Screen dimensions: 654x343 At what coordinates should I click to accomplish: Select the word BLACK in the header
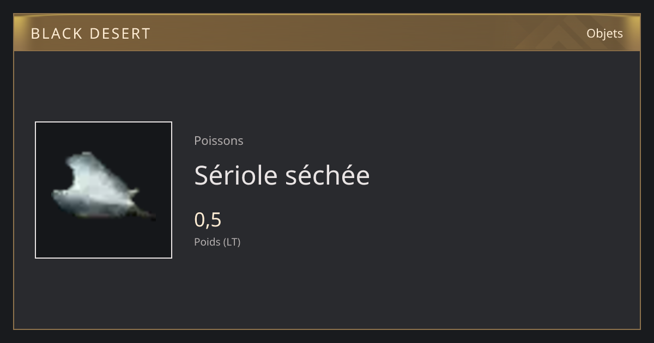tap(57, 34)
